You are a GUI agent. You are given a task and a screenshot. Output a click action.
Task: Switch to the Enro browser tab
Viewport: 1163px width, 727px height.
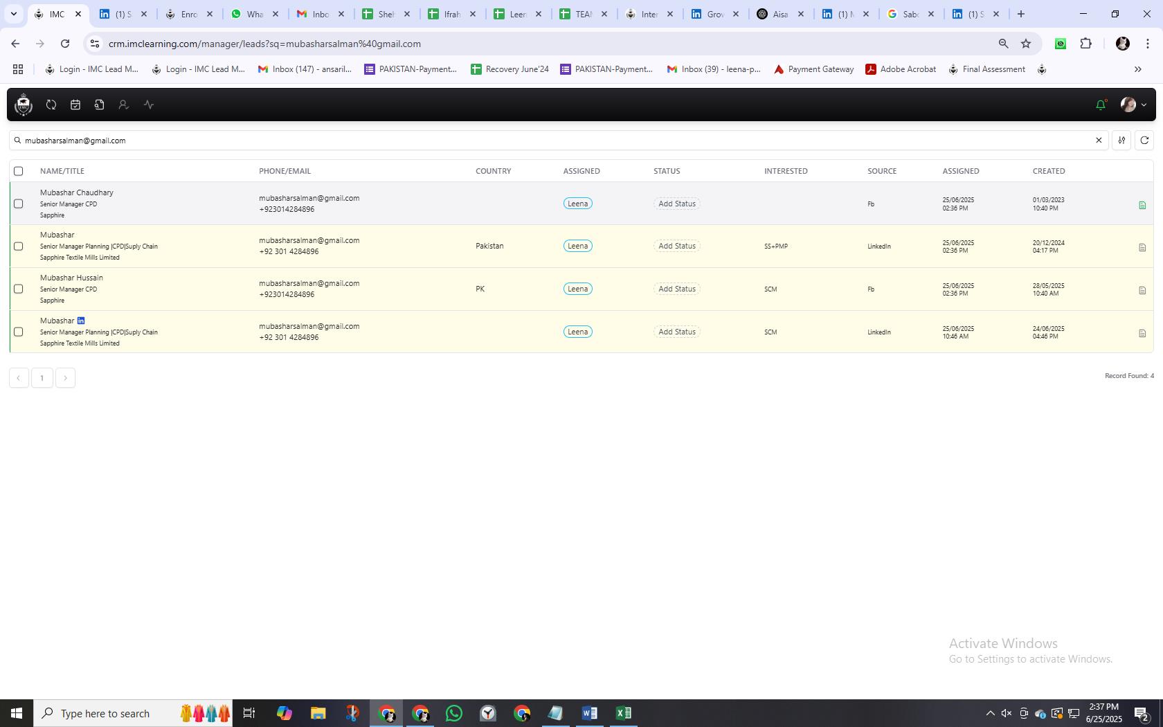[x=189, y=14]
